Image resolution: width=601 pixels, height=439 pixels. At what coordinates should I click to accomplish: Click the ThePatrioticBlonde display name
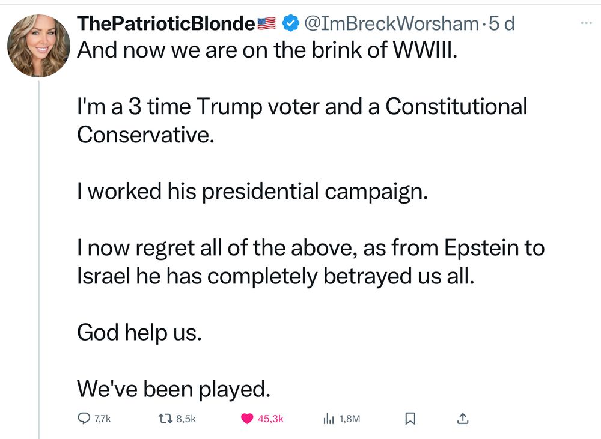[166, 23]
